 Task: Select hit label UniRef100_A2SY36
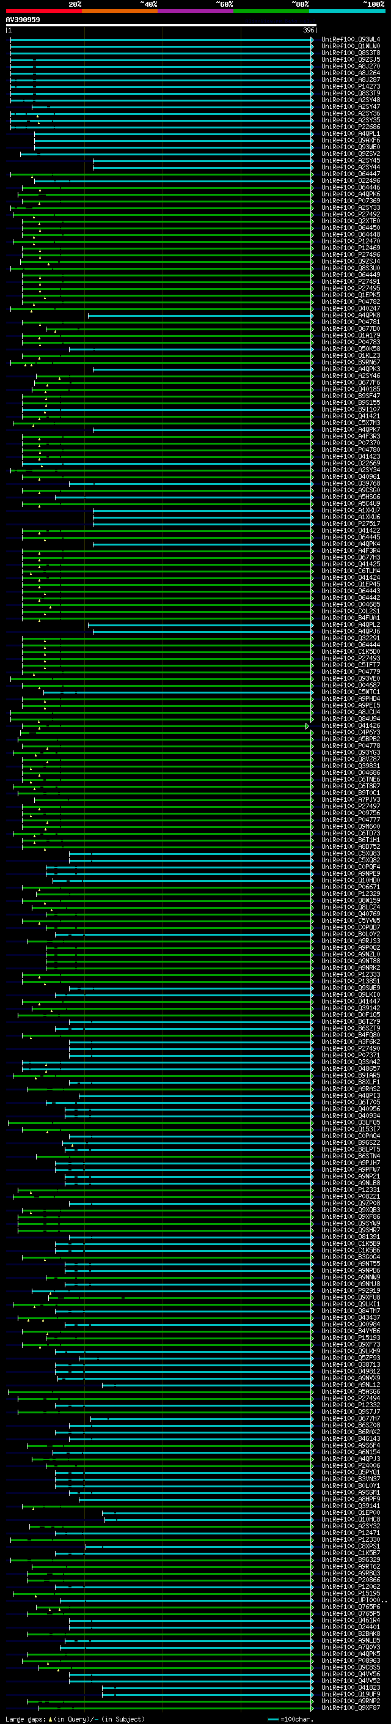351,114
